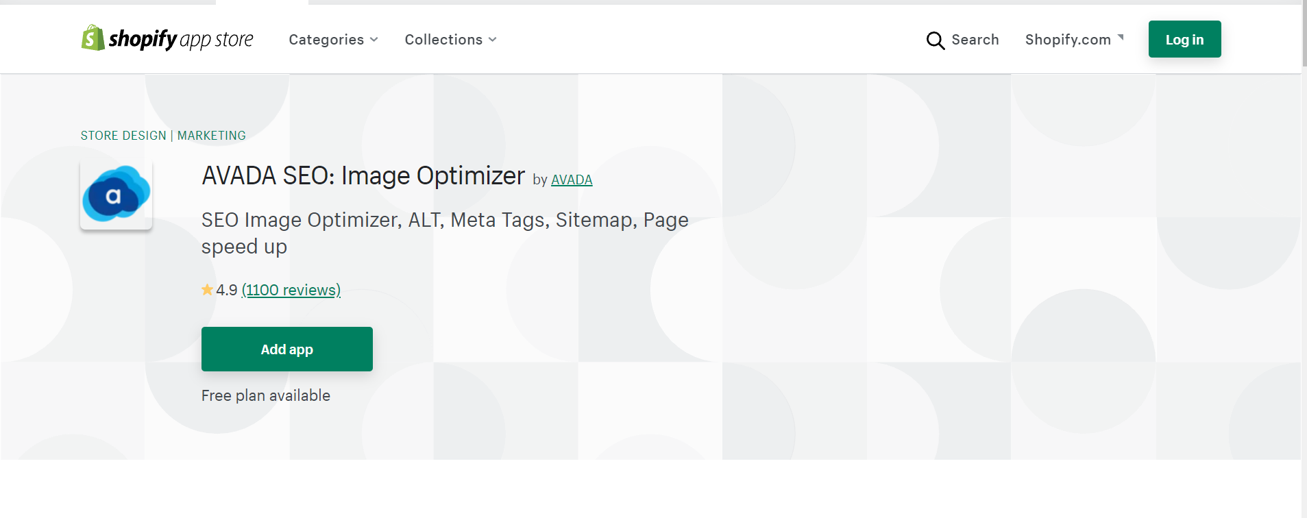
Task: Open the Categories dropdown menu
Action: pos(333,40)
